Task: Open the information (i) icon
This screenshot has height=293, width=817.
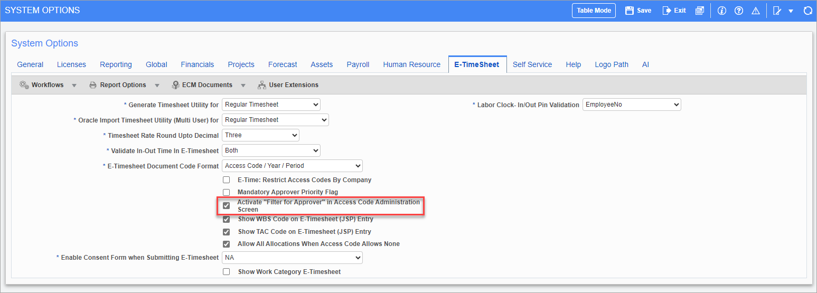Action: tap(722, 11)
